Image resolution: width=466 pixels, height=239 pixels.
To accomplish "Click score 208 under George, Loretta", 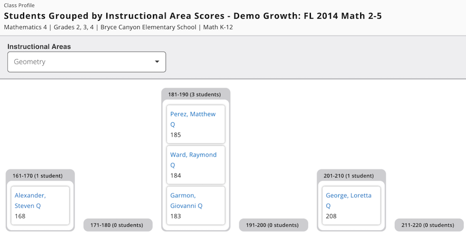I will (331, 217).
